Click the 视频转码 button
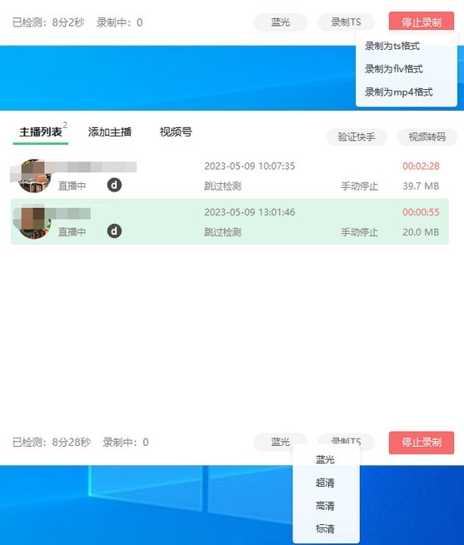The width and height of the screenshot is (464, 545). (x=427, y=137)
